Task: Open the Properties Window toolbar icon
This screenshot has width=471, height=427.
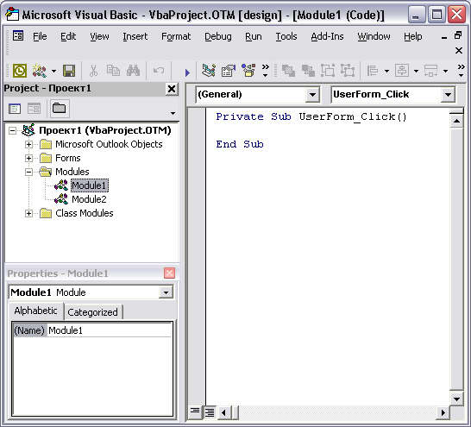Action: tap(229, 71)
